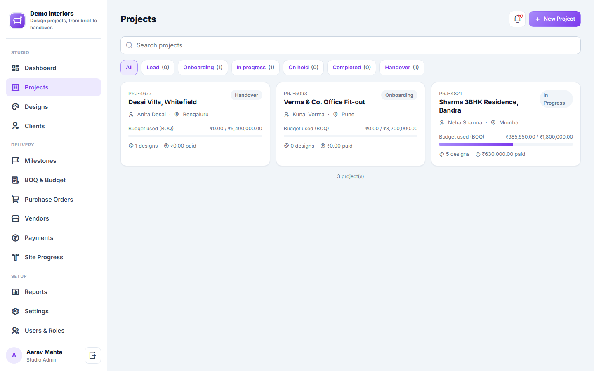Click the Handover status badge on Desai Villa
The height and width of the screenshot is (371, 594).
coord(246,95)
